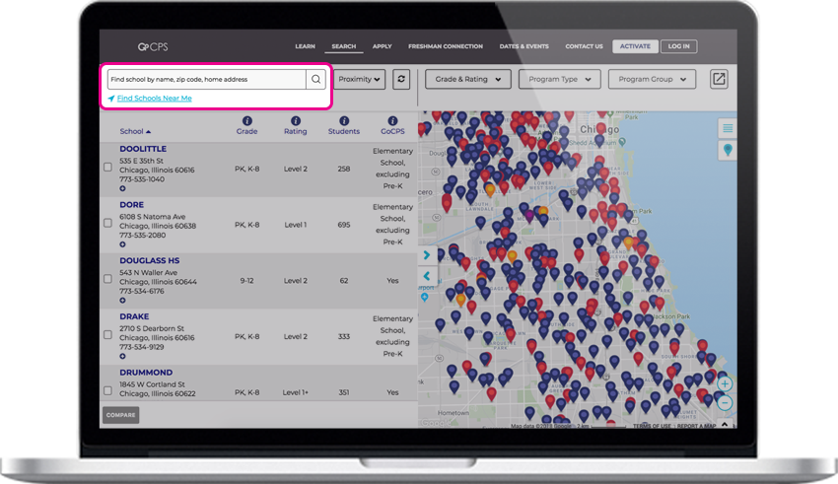This screenshot has height=484, width=838.
Task: Tick the Dore school checkbox
Action: (x=108, y=223)
